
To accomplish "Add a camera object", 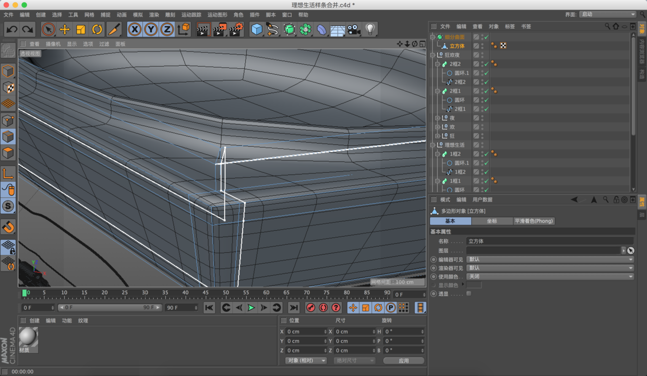I will point(354,30).
